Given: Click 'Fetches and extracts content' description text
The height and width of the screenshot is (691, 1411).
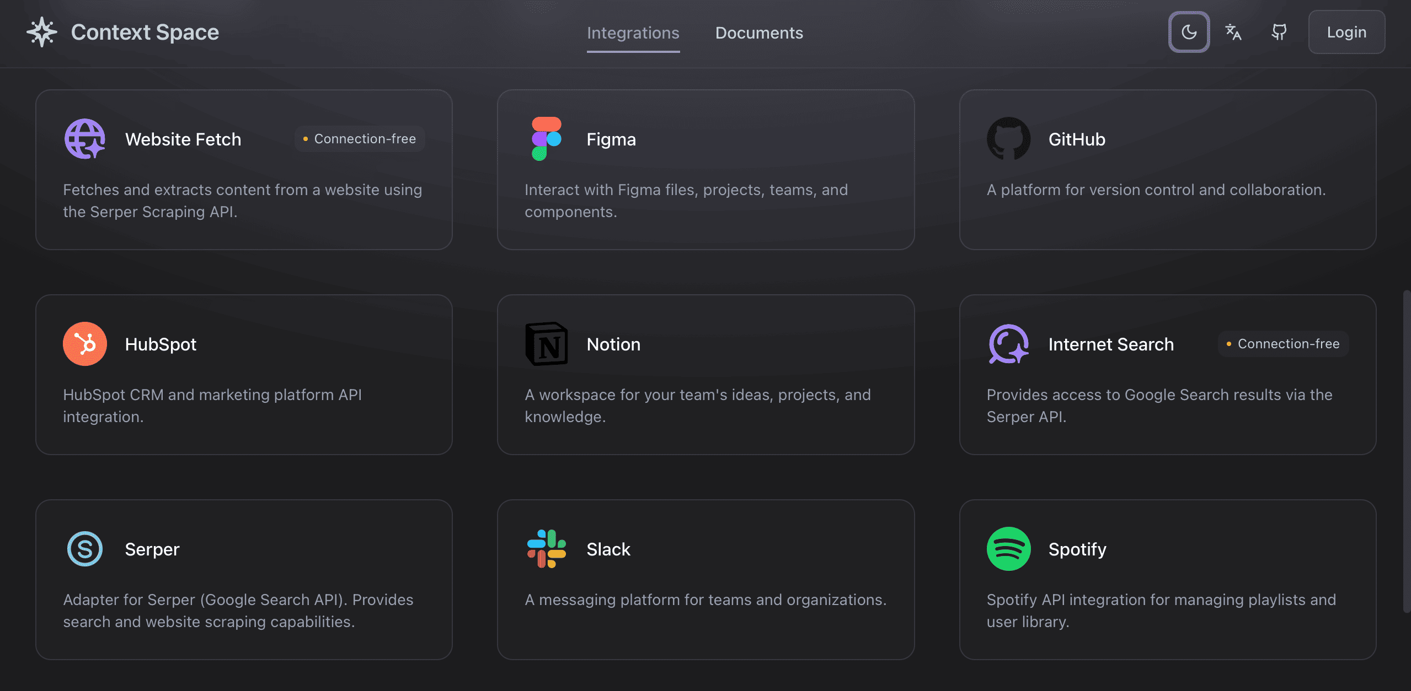Looking at the screenshot, I should [243, 201].
